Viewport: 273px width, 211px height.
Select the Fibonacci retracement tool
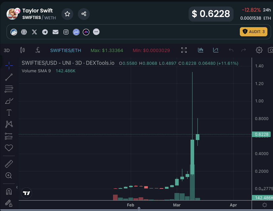point(9,89)
